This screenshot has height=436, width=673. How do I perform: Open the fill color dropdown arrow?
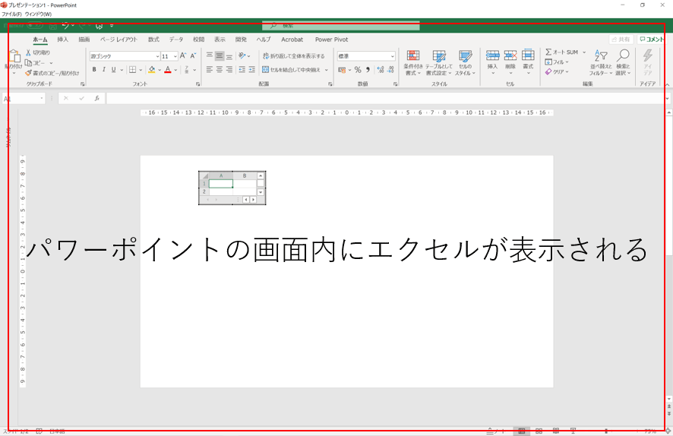tap(160, 70)
